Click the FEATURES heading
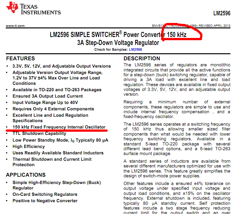Image resolution: width=232 pixels, height=214 pixels. pyautogui.click(x=20, y=58)
